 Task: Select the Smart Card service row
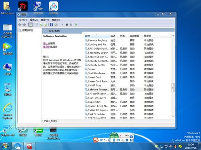click(119, 77)
